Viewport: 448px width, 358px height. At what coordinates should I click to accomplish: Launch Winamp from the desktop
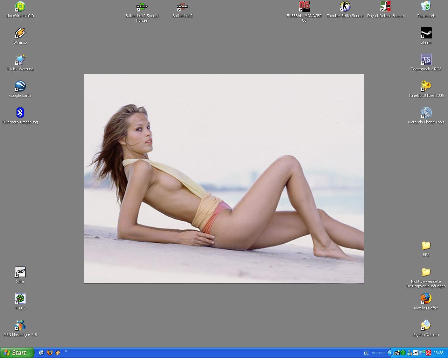tap(20, 34)
